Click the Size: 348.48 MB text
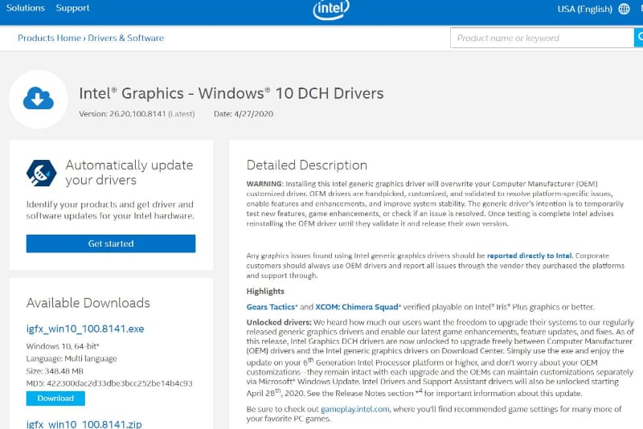Viewport: 643px width, 429px height. pyautogui.click(x=55, y=371)
